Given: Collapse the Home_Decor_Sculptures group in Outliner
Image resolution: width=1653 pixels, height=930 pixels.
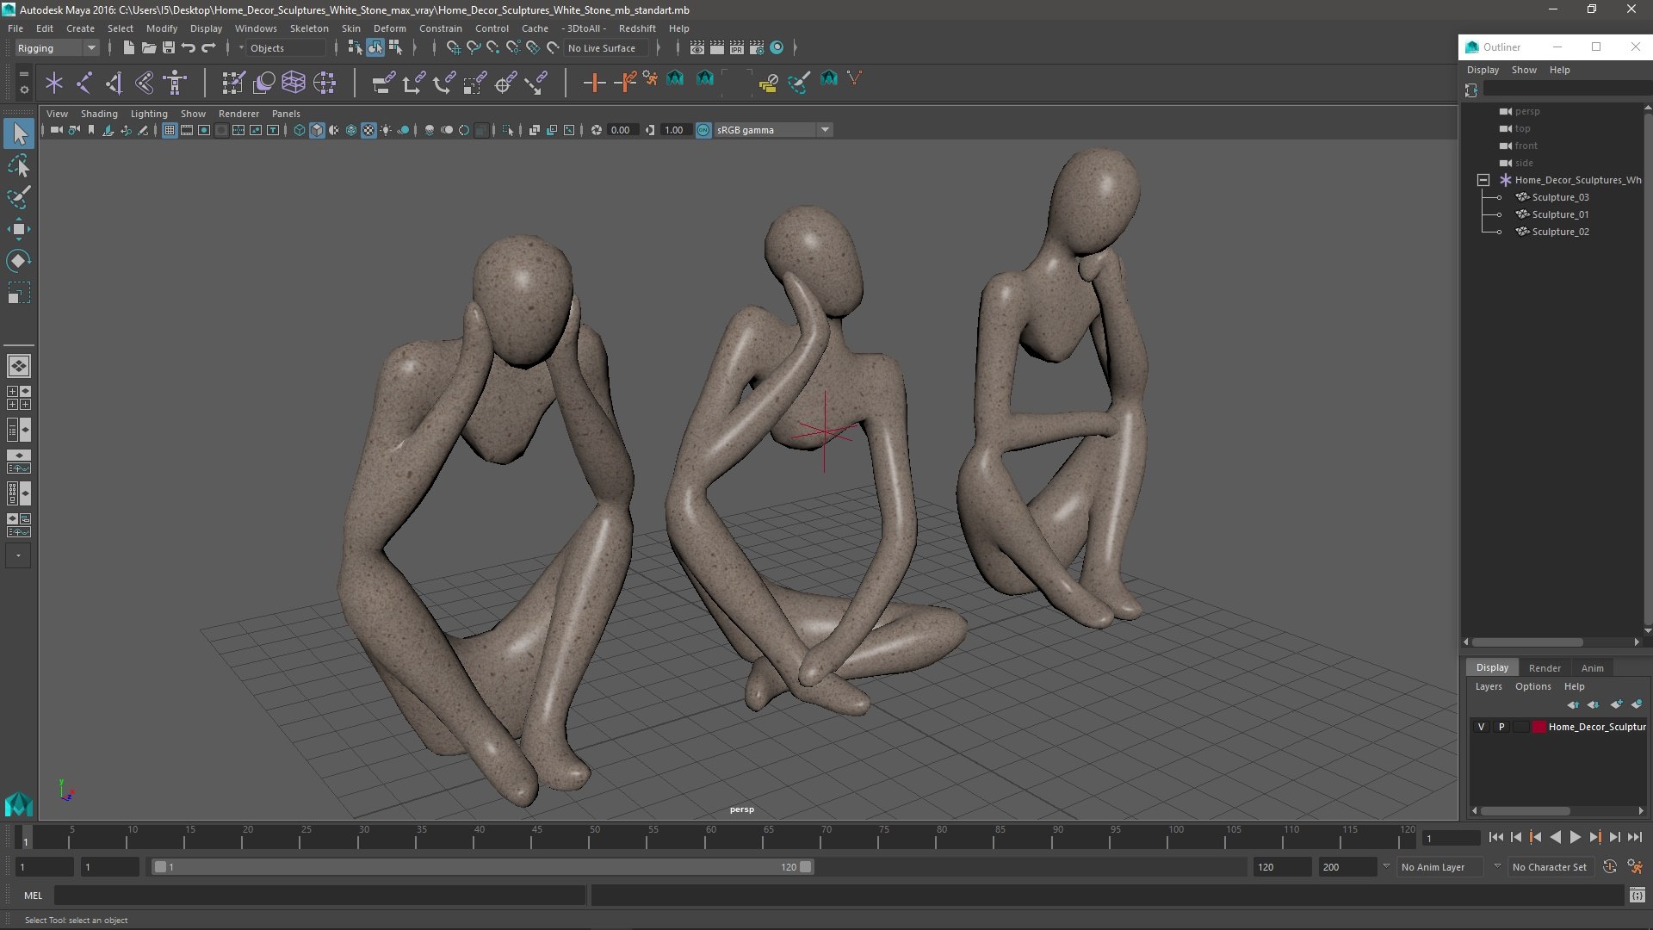Looking at the screenshot, I should click(1483, 180).
